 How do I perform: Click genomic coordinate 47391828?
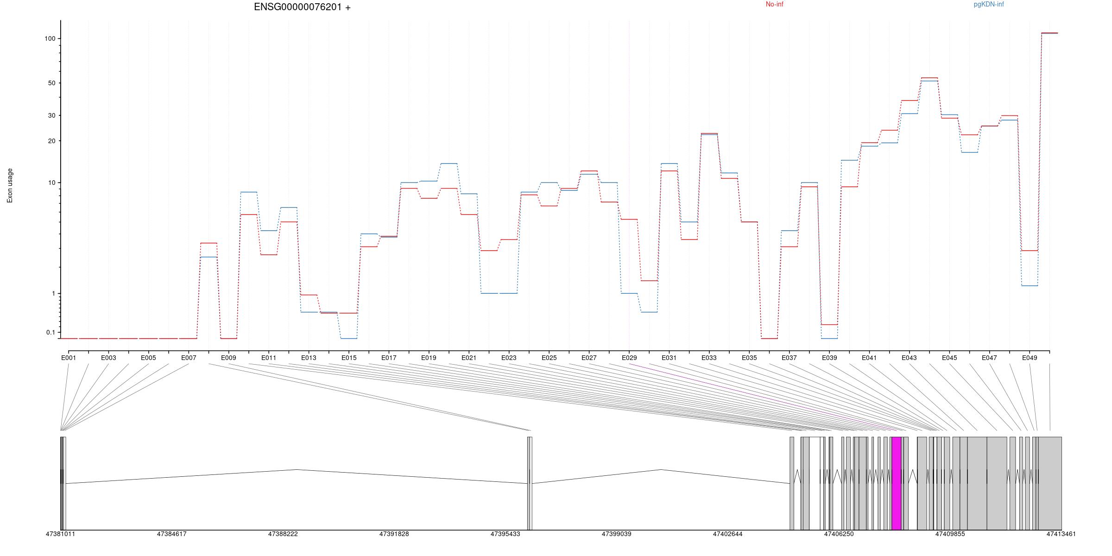click(394, 534)
